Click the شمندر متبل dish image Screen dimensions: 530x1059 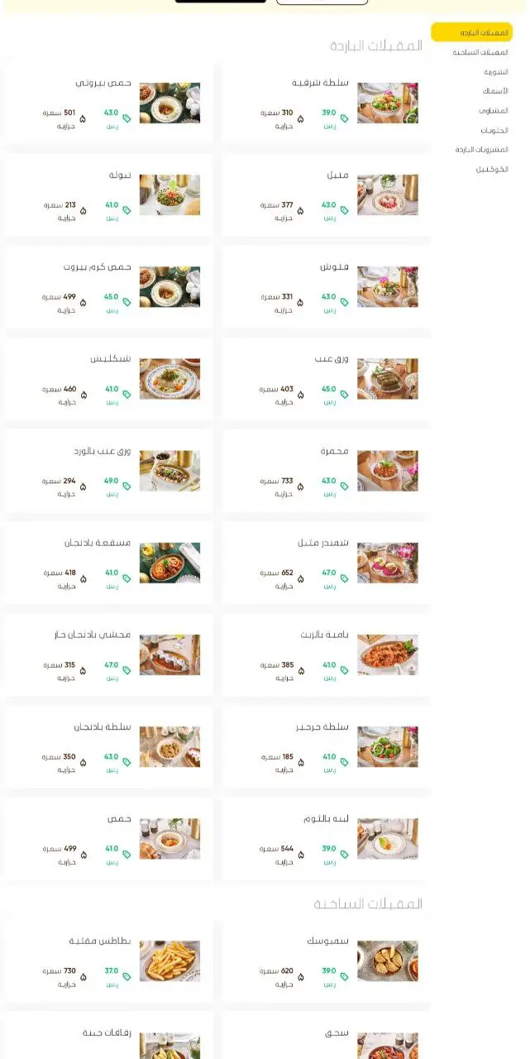388,563
